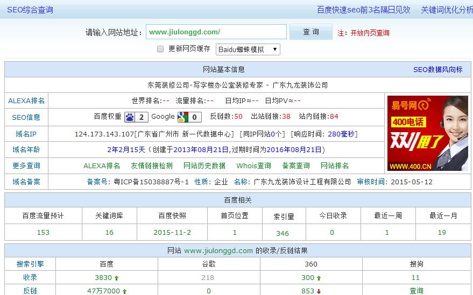Toggle the 更新网页缓存 checkbox

tap(160, 49)
